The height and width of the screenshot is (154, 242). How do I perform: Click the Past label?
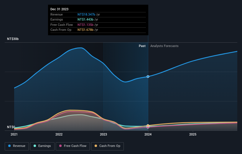[x=142, y=46]
